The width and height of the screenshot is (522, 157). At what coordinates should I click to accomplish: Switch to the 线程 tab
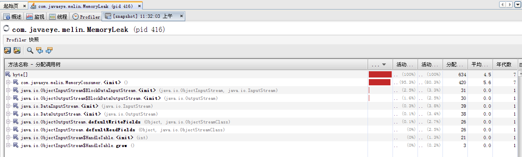[x=58, y=17]
